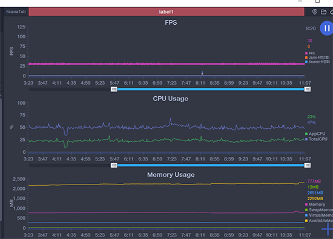Pause recording with the blue pause button
The image size is (333, 239).
click(x=327, y=28)
